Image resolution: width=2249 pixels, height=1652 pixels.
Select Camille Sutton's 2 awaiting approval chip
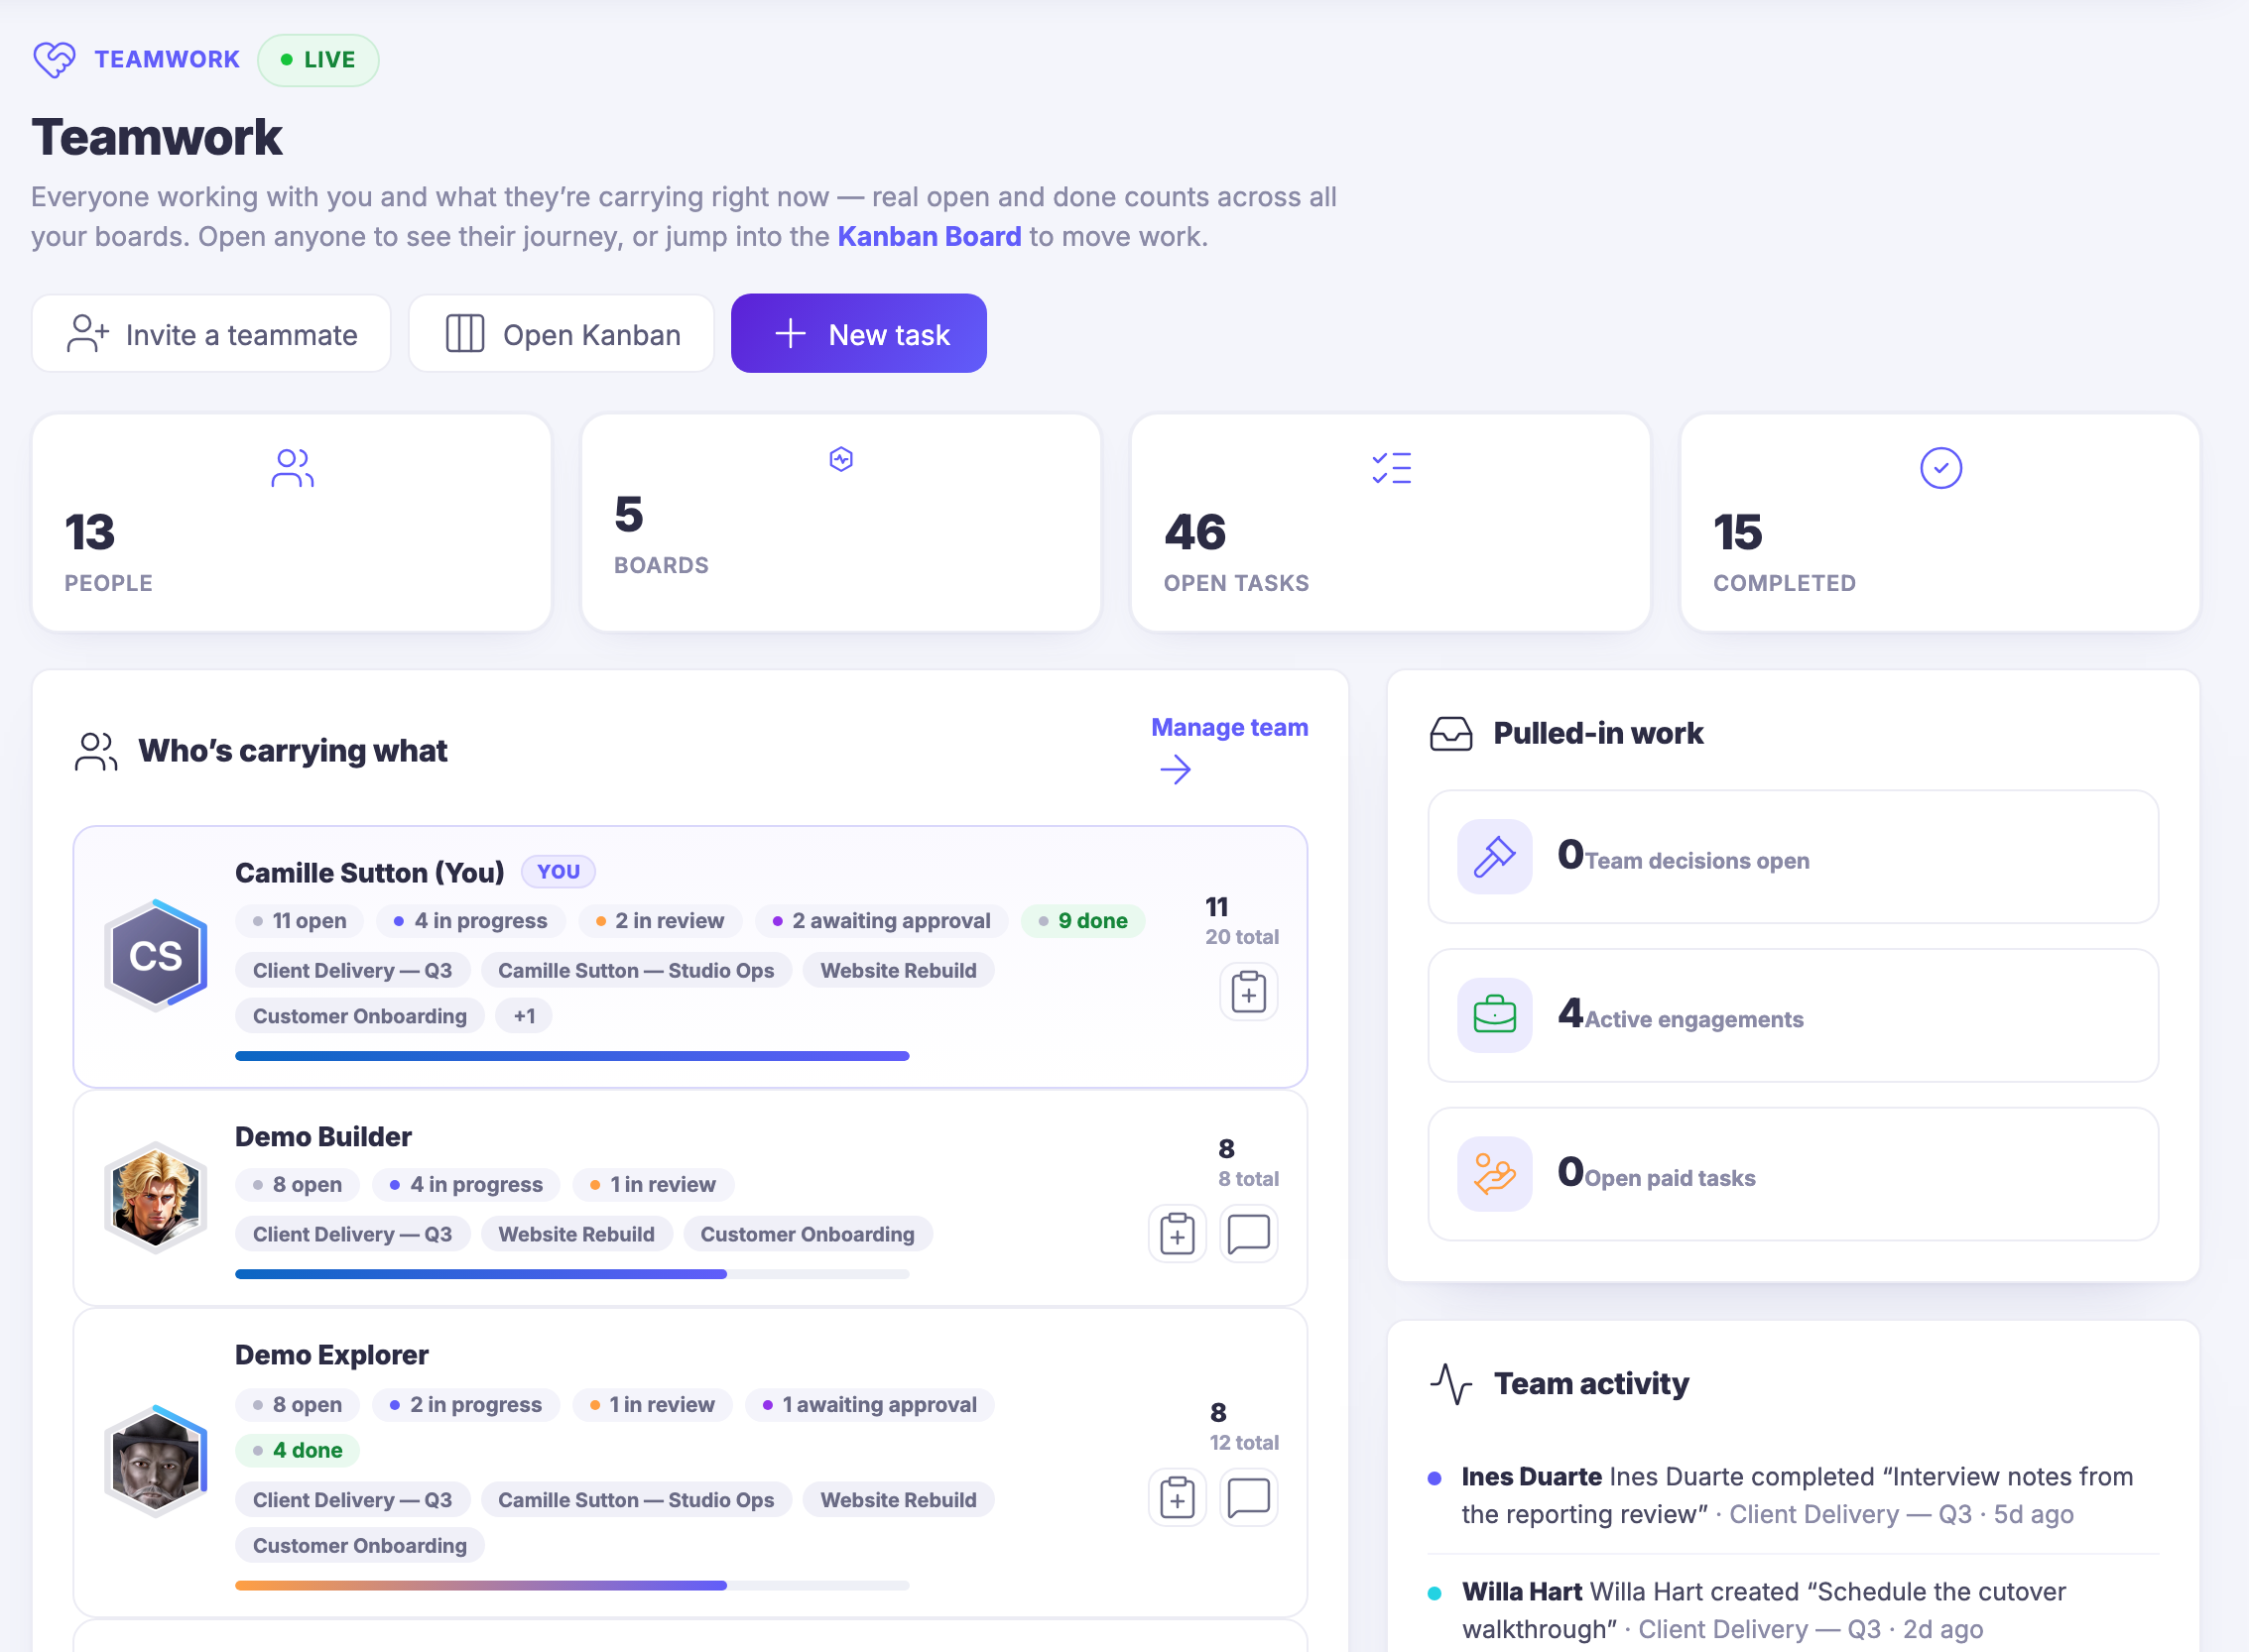[881, 921]
